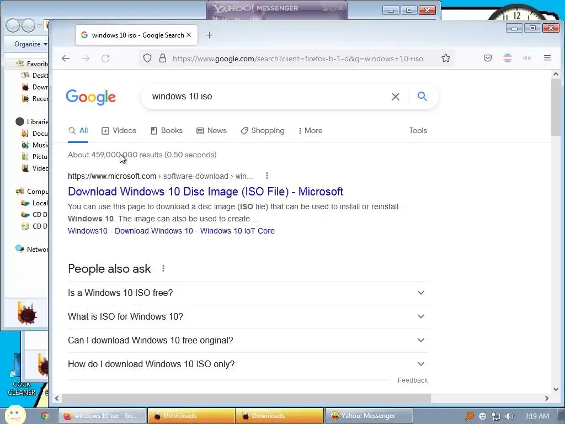Select the All search tab
Screen dimensions: 565x424
click(78, 130)
